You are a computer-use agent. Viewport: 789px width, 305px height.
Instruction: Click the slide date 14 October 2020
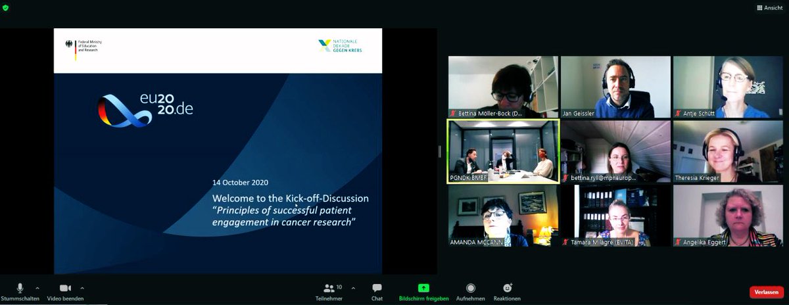(240, 182)
